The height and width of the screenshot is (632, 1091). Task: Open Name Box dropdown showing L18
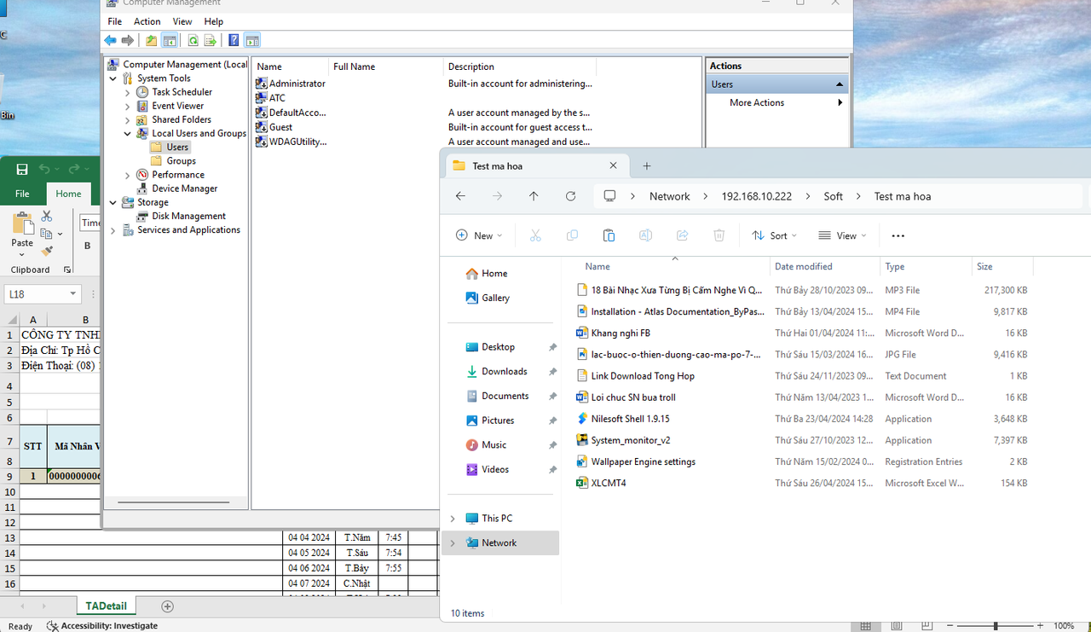click(x=73, y=294)
